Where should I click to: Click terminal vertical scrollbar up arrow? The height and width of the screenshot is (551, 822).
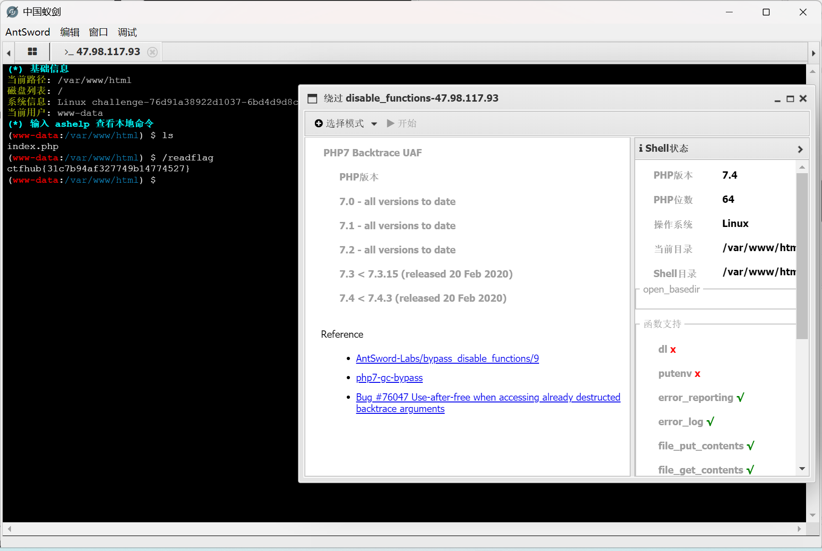click(x=812, y=72)
